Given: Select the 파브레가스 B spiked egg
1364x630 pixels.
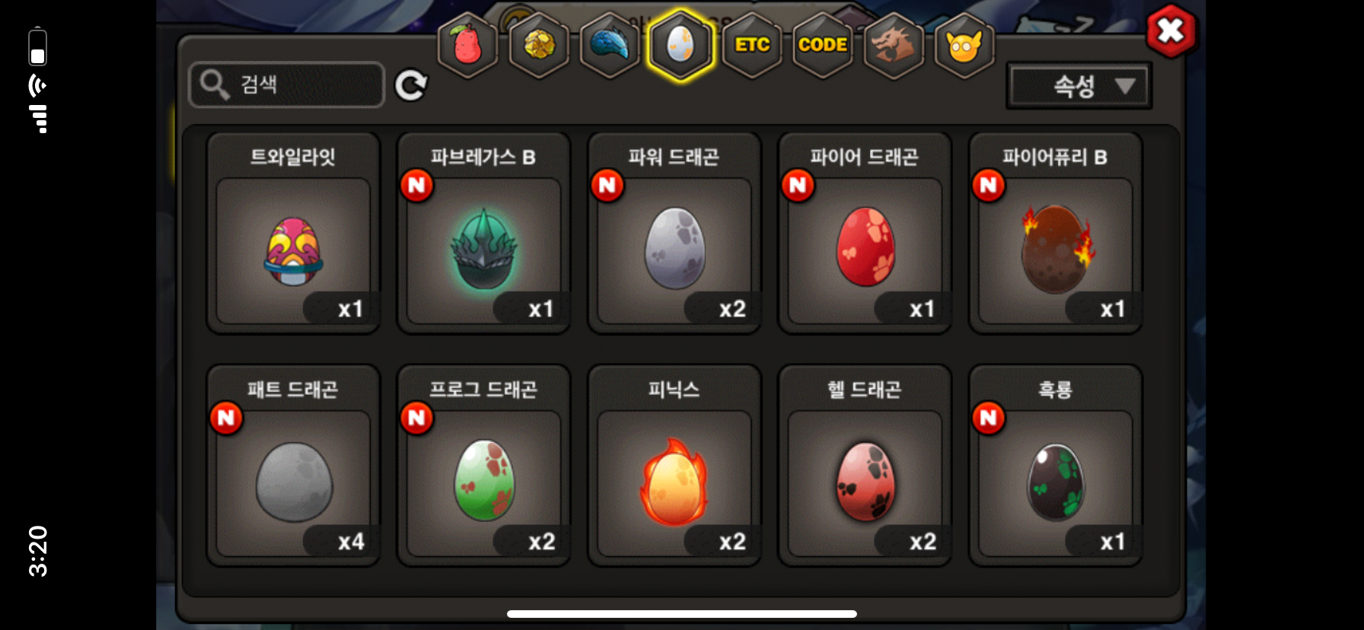Looking at the screenshot, I should 484,234.
